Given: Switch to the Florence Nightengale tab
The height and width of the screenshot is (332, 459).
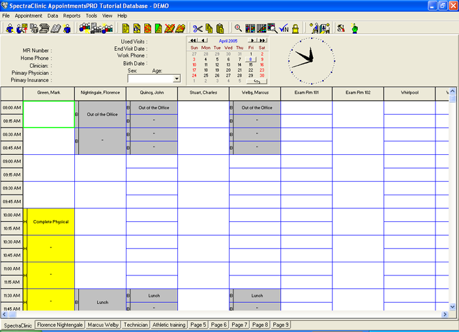Looking at the screenshot, I should 60,325.
